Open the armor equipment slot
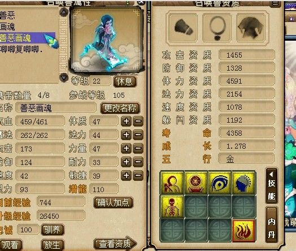Viewport: 296px width, 251px height. point(251,28)
